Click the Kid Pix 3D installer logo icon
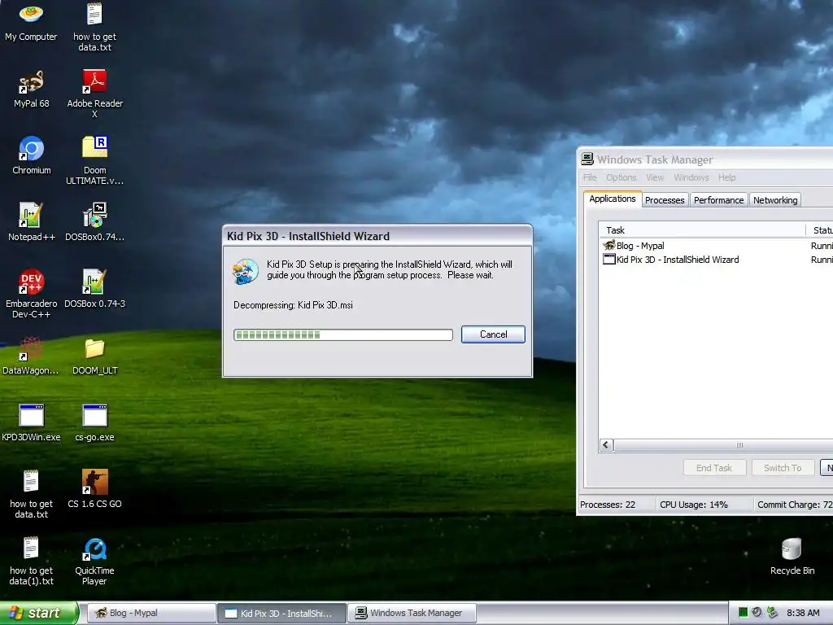The height and width of the screenshot is (625, 833). point(245,271)
